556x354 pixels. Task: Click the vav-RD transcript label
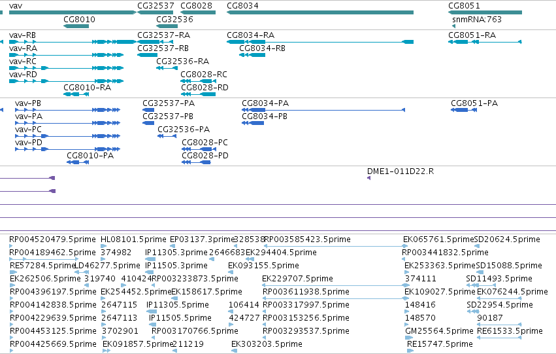point(23,74)
